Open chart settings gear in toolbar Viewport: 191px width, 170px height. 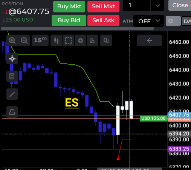(80, 41)
